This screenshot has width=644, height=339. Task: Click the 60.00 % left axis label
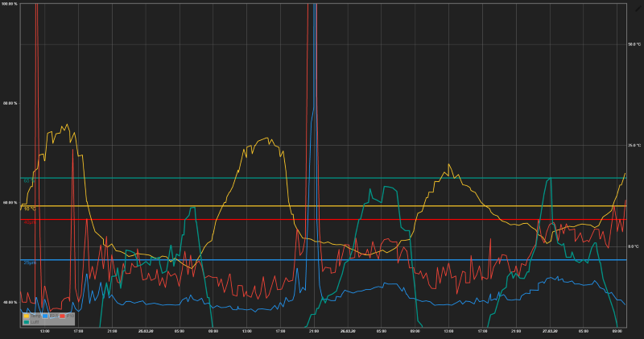[x=10, y=203]
